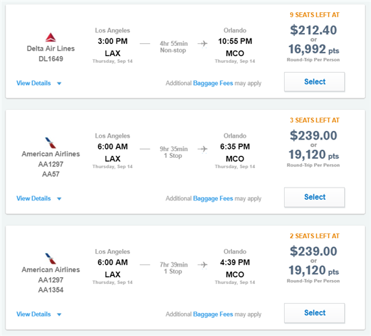Open Baggage Fees link on Delta flight
371x336 pixels.
[x=213, y=83]
